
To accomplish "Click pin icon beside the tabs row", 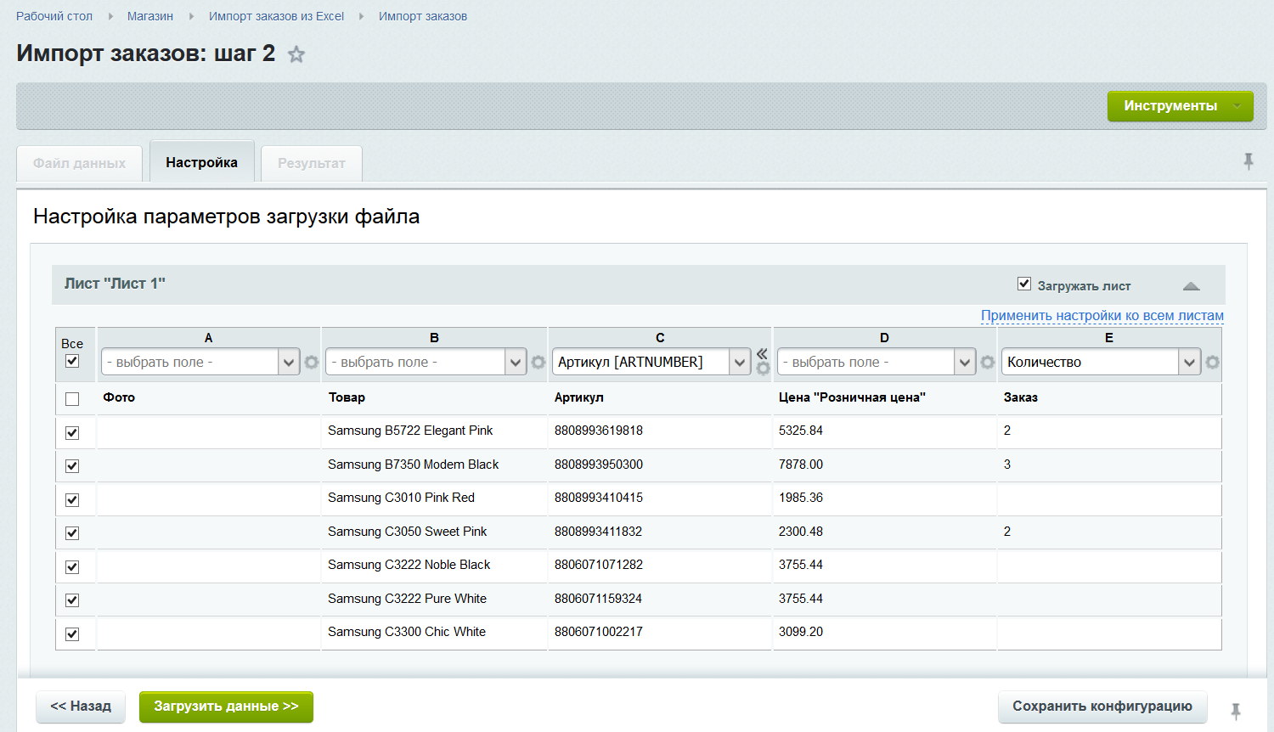I will (x=1248, y=160).
